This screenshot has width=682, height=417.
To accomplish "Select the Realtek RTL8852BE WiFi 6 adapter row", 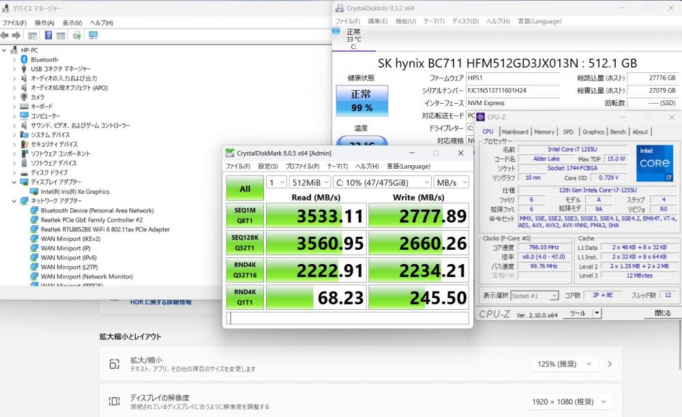I will coord(105,229).
